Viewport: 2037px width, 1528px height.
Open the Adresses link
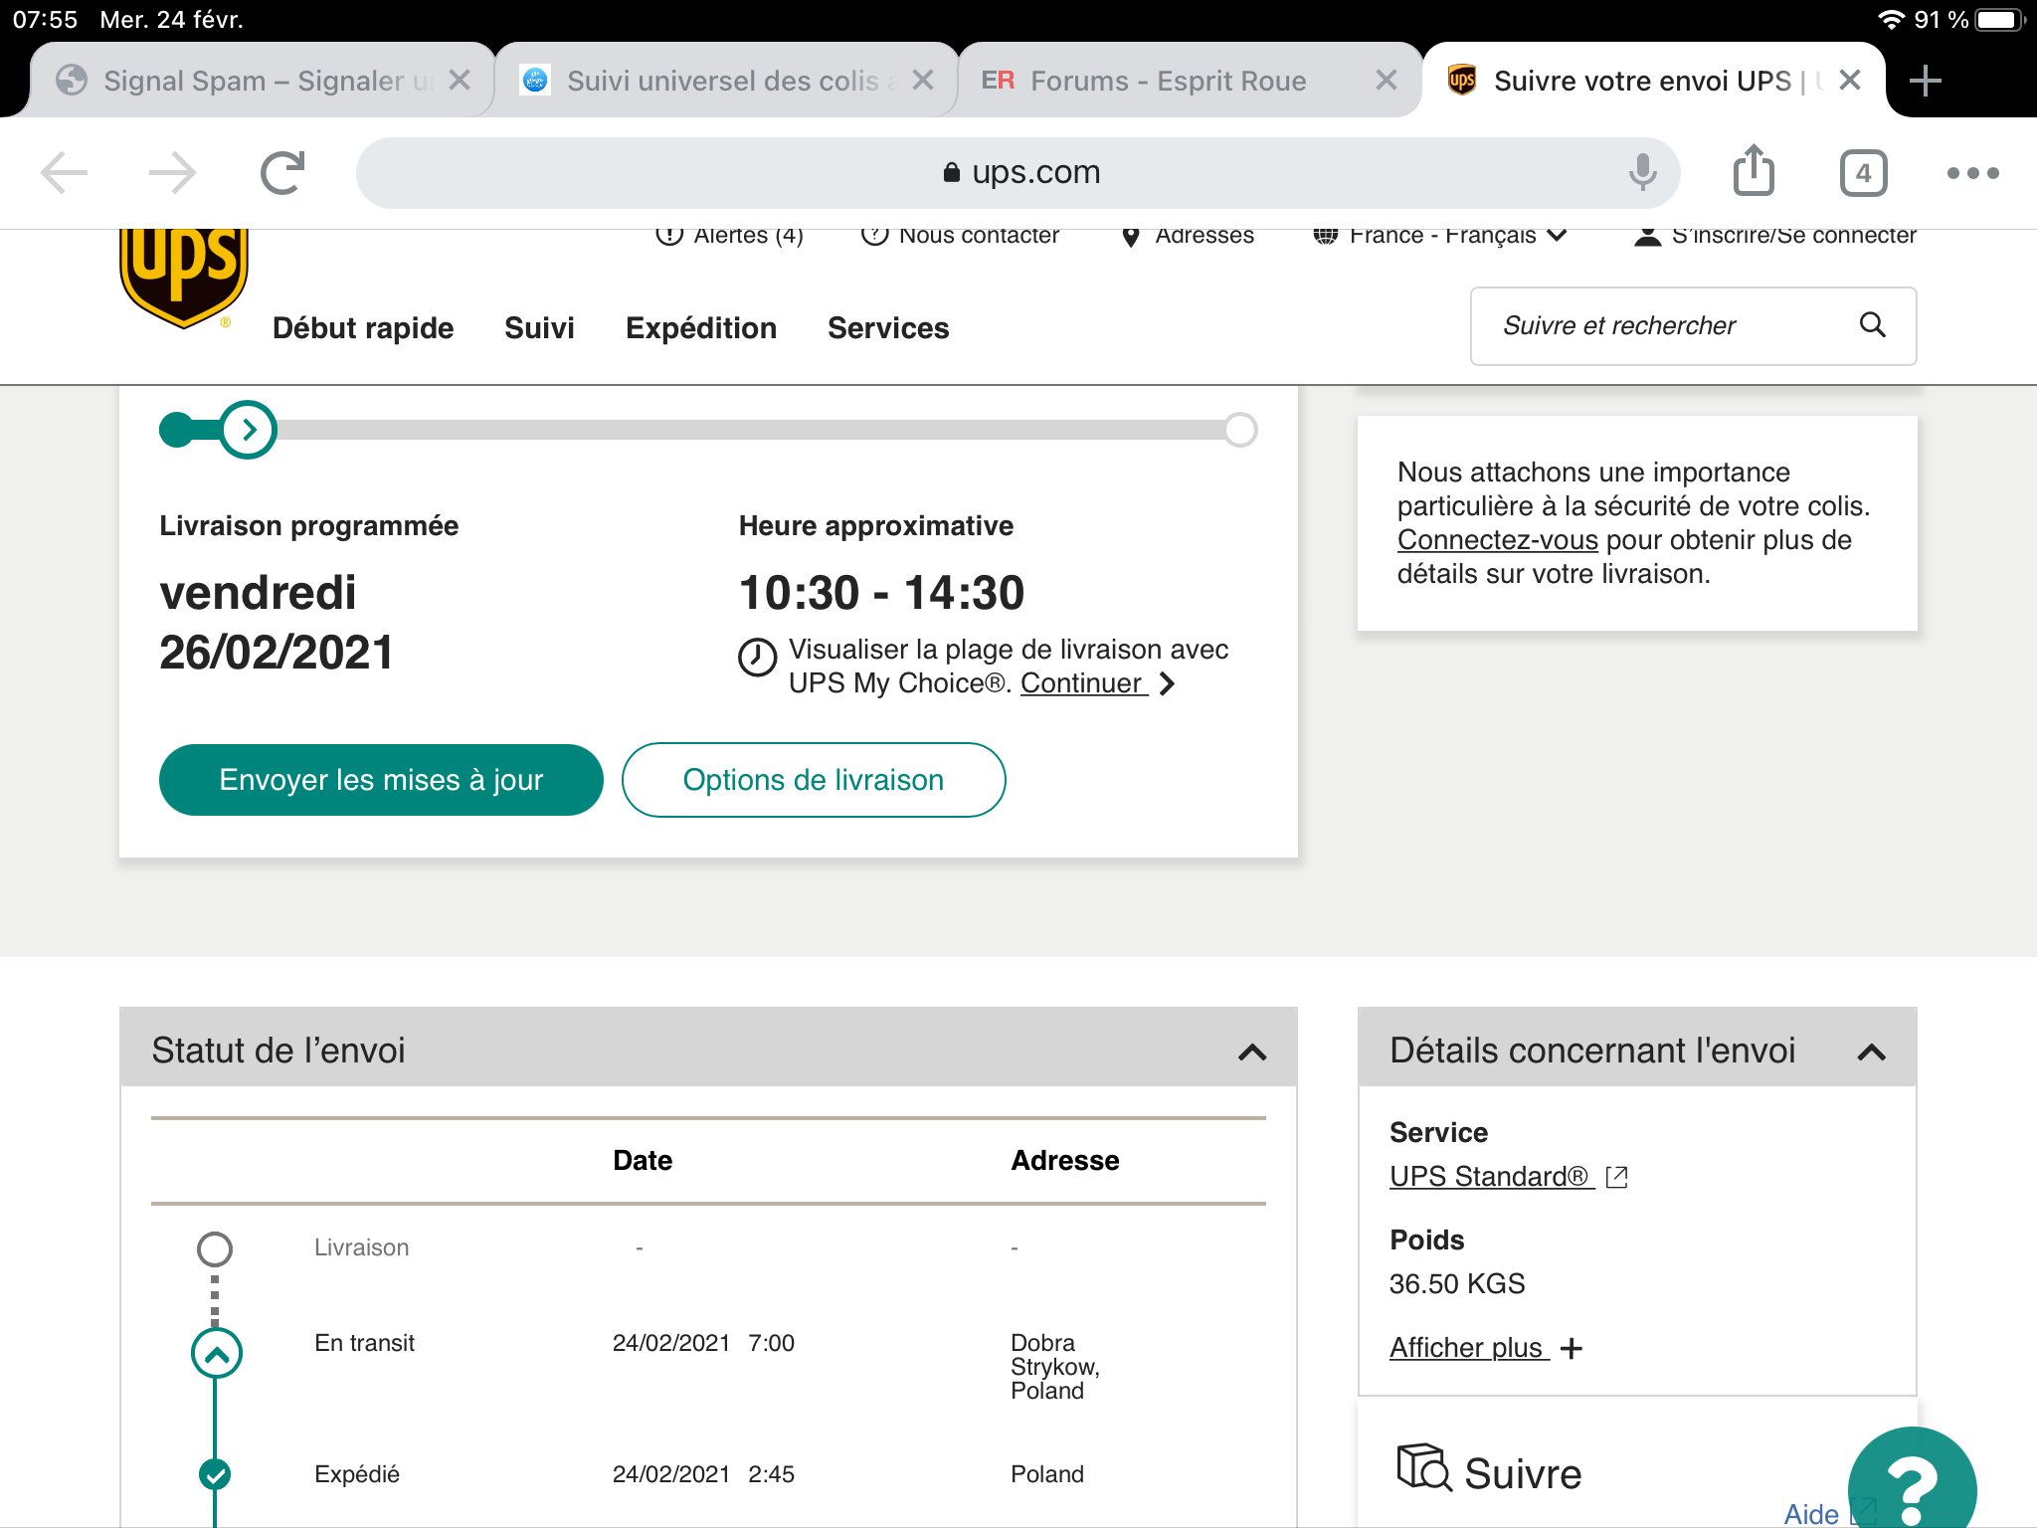(x=1187, y=236)
